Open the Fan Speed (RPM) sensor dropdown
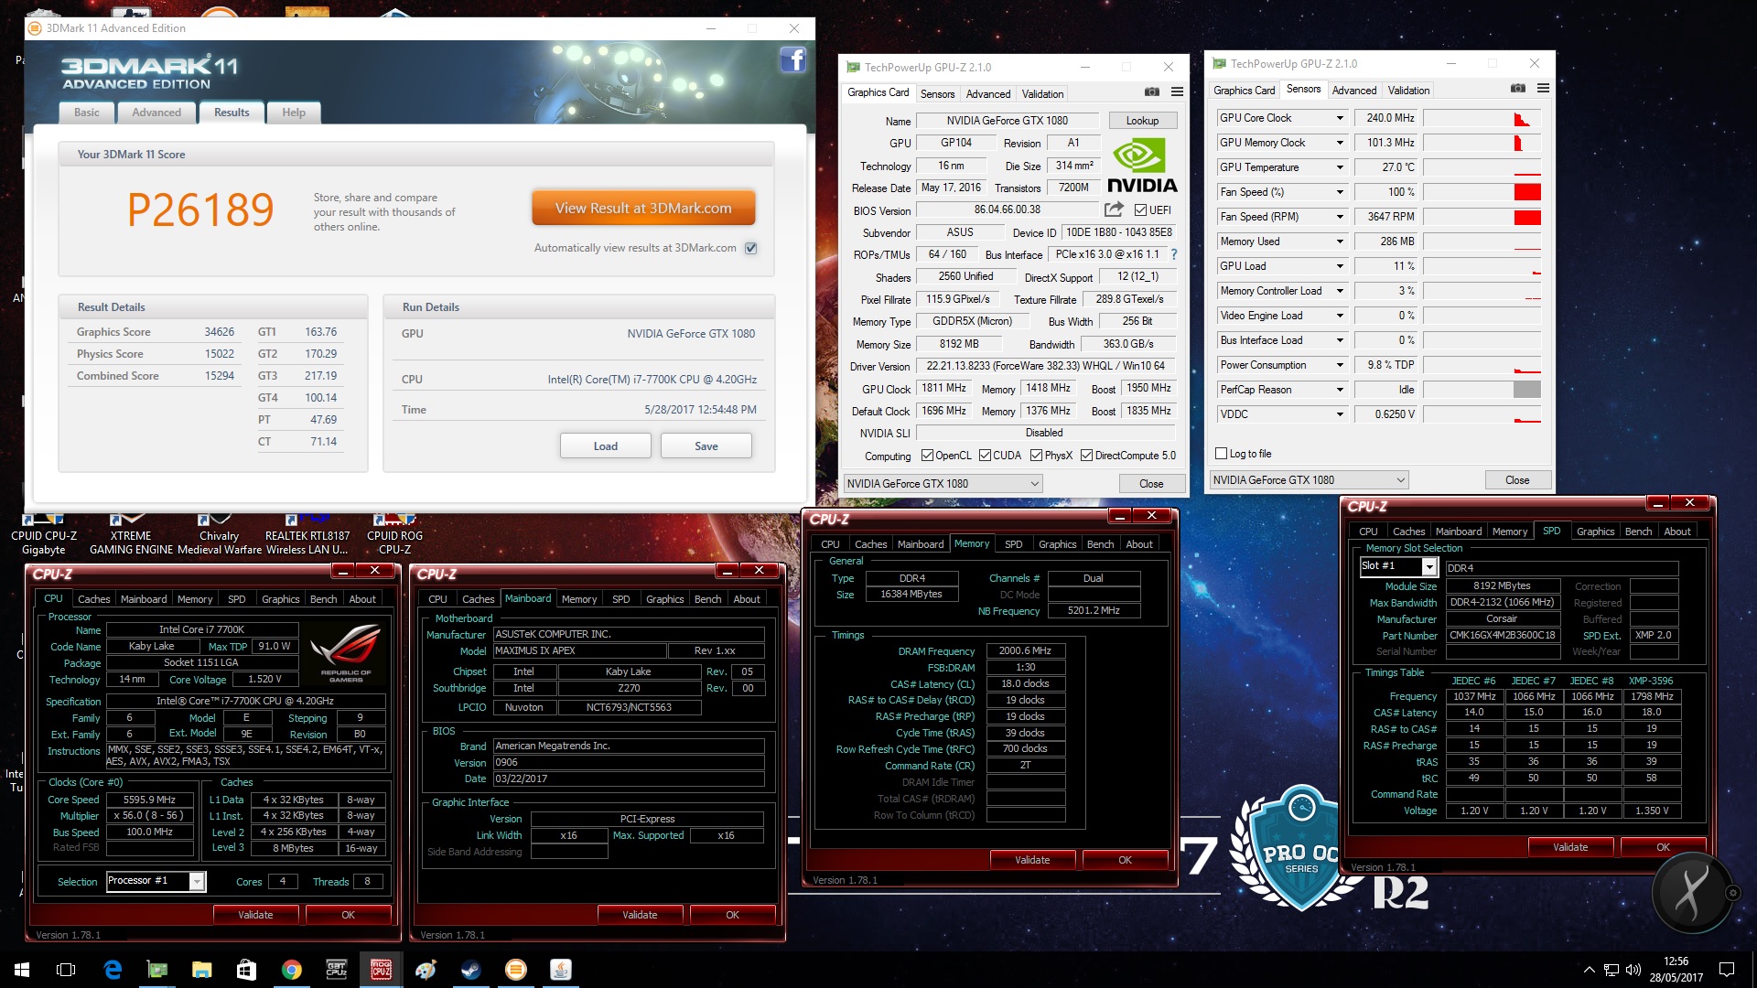Image resolution: width=1757 pixels, height=988 pixels. point(1340,217)
